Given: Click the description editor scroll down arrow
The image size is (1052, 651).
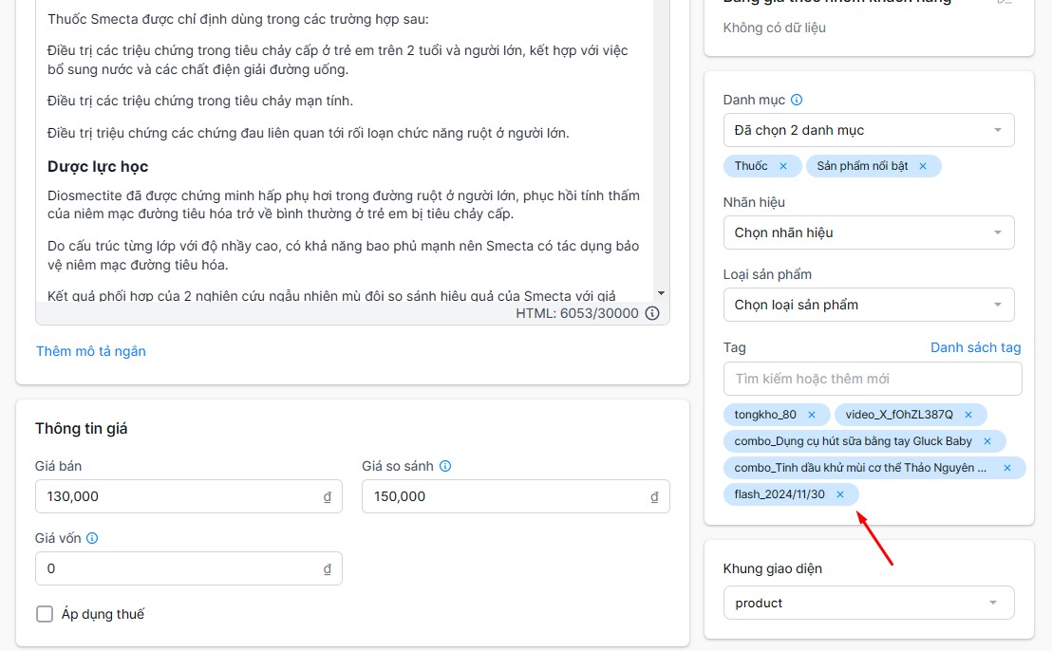Looking at the screenshot, I should coord(661,293).
